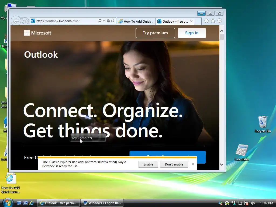Click Show Desktop in Quick Launch
276x207 pixels.
click(x=19, y=203)
